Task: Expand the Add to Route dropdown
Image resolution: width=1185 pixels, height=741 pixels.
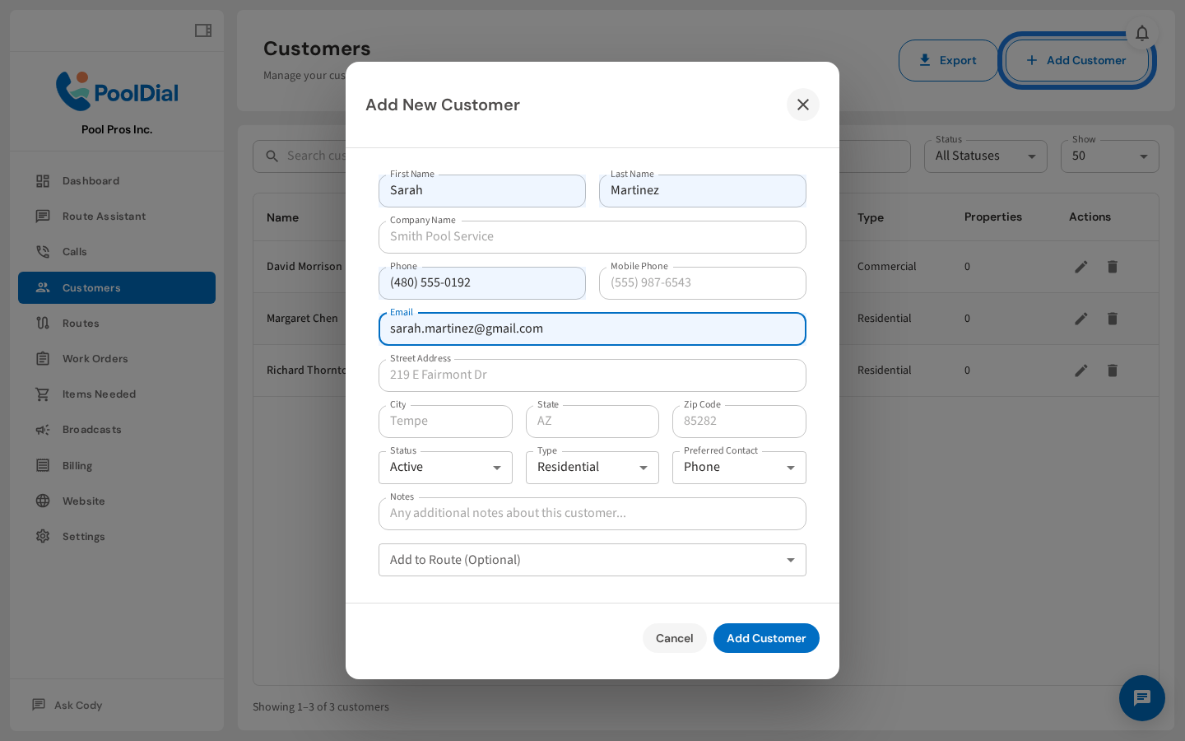Action: click(592, 560)
